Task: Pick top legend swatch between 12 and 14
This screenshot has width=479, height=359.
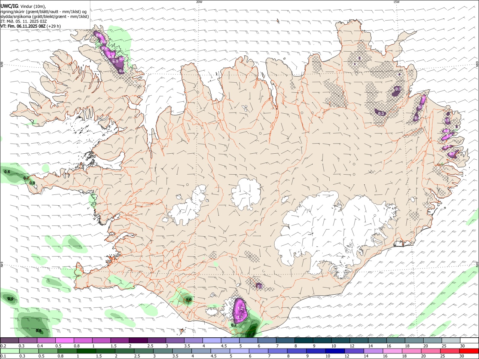Action: click(359, 340)
